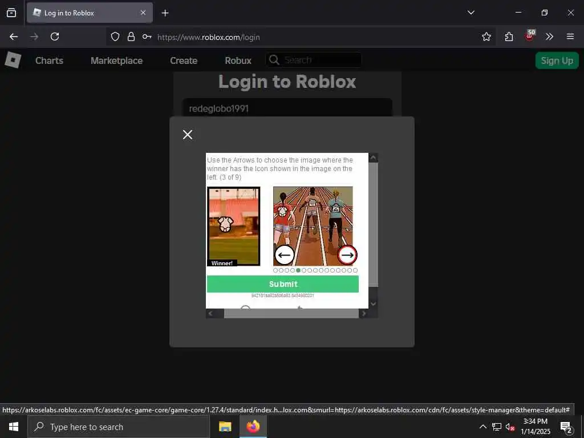The height and width of the screenshot is (438, 584).
Task: Click the Winner icon reference image
Action: (233, 226)
